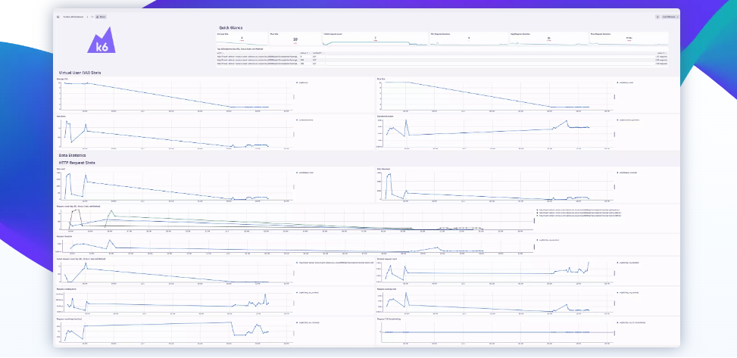Open the Average VUs stat card

tap(242, 39)
